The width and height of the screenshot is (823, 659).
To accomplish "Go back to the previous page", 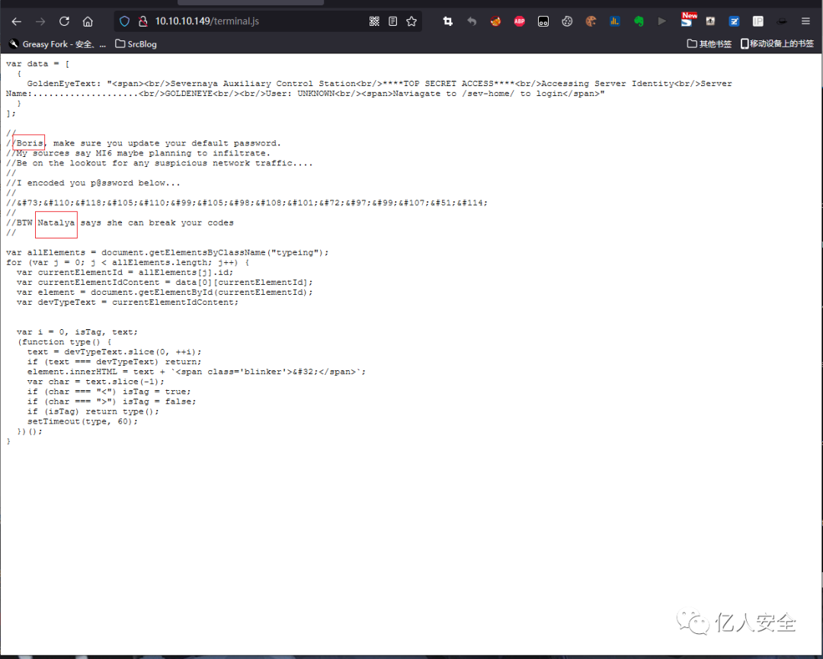I will click(x=16, y=21).
